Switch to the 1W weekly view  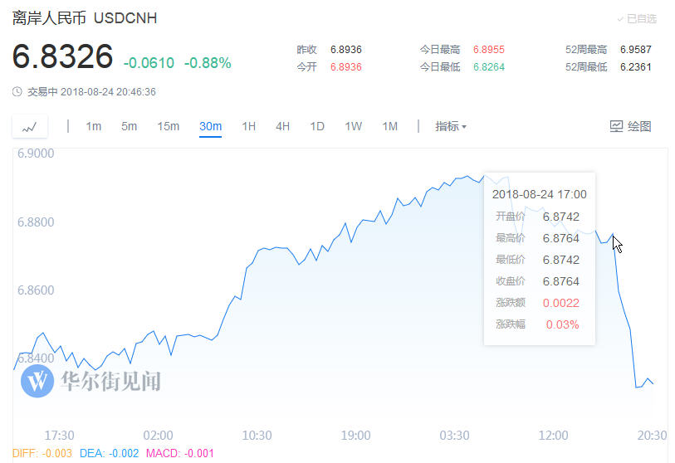pyautogui.click(x=353, y=127)
